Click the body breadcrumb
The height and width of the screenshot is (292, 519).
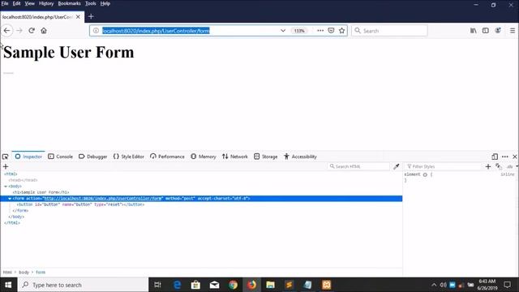click(x=24, y=273)
